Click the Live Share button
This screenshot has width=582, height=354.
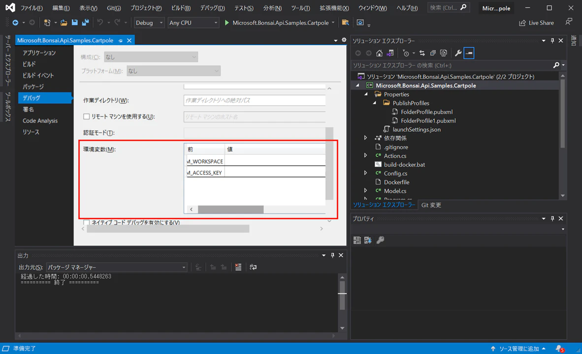click(536, 23)
